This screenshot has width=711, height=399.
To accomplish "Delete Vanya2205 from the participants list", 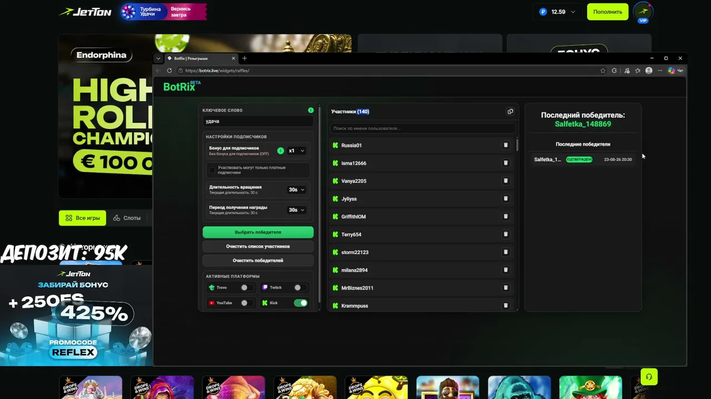I will click(x=505, y=181).
